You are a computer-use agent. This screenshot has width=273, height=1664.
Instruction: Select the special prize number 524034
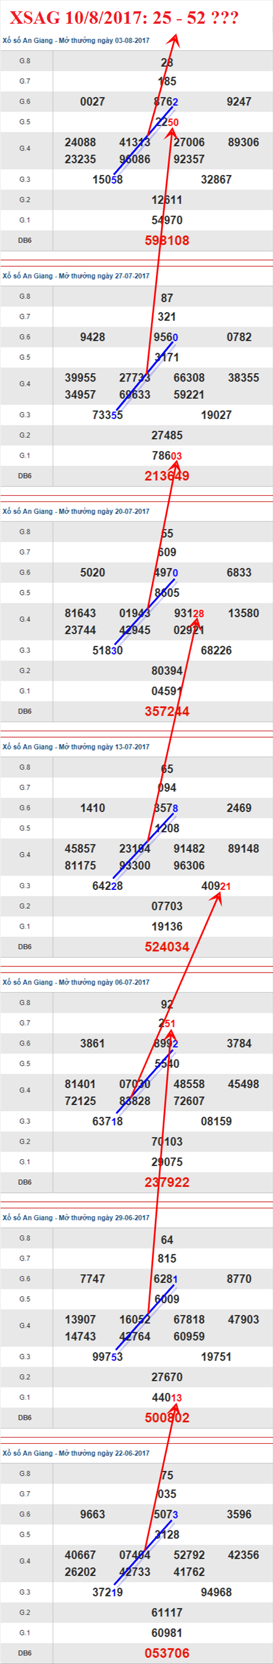(x=167, y=947)
